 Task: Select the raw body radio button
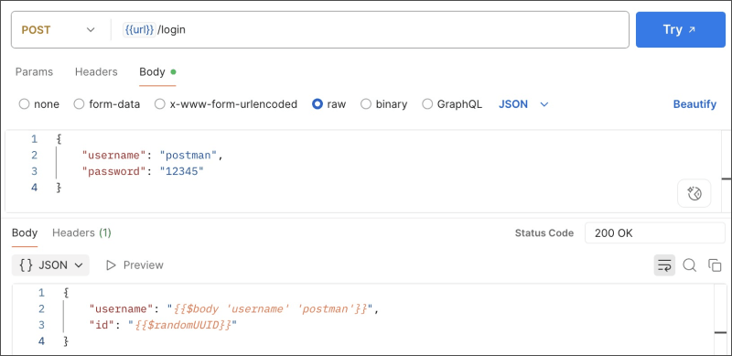coord(318,104)
